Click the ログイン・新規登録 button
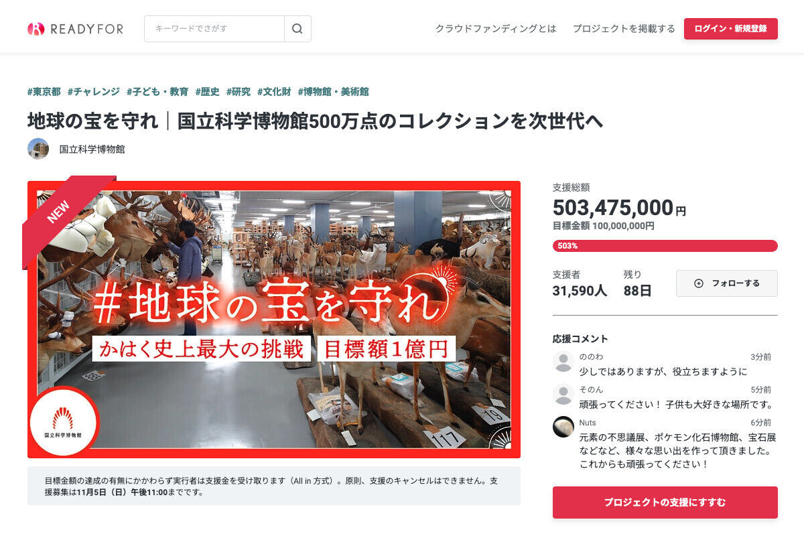This screenshot has height=536, width=804. (x=731, y=29)
